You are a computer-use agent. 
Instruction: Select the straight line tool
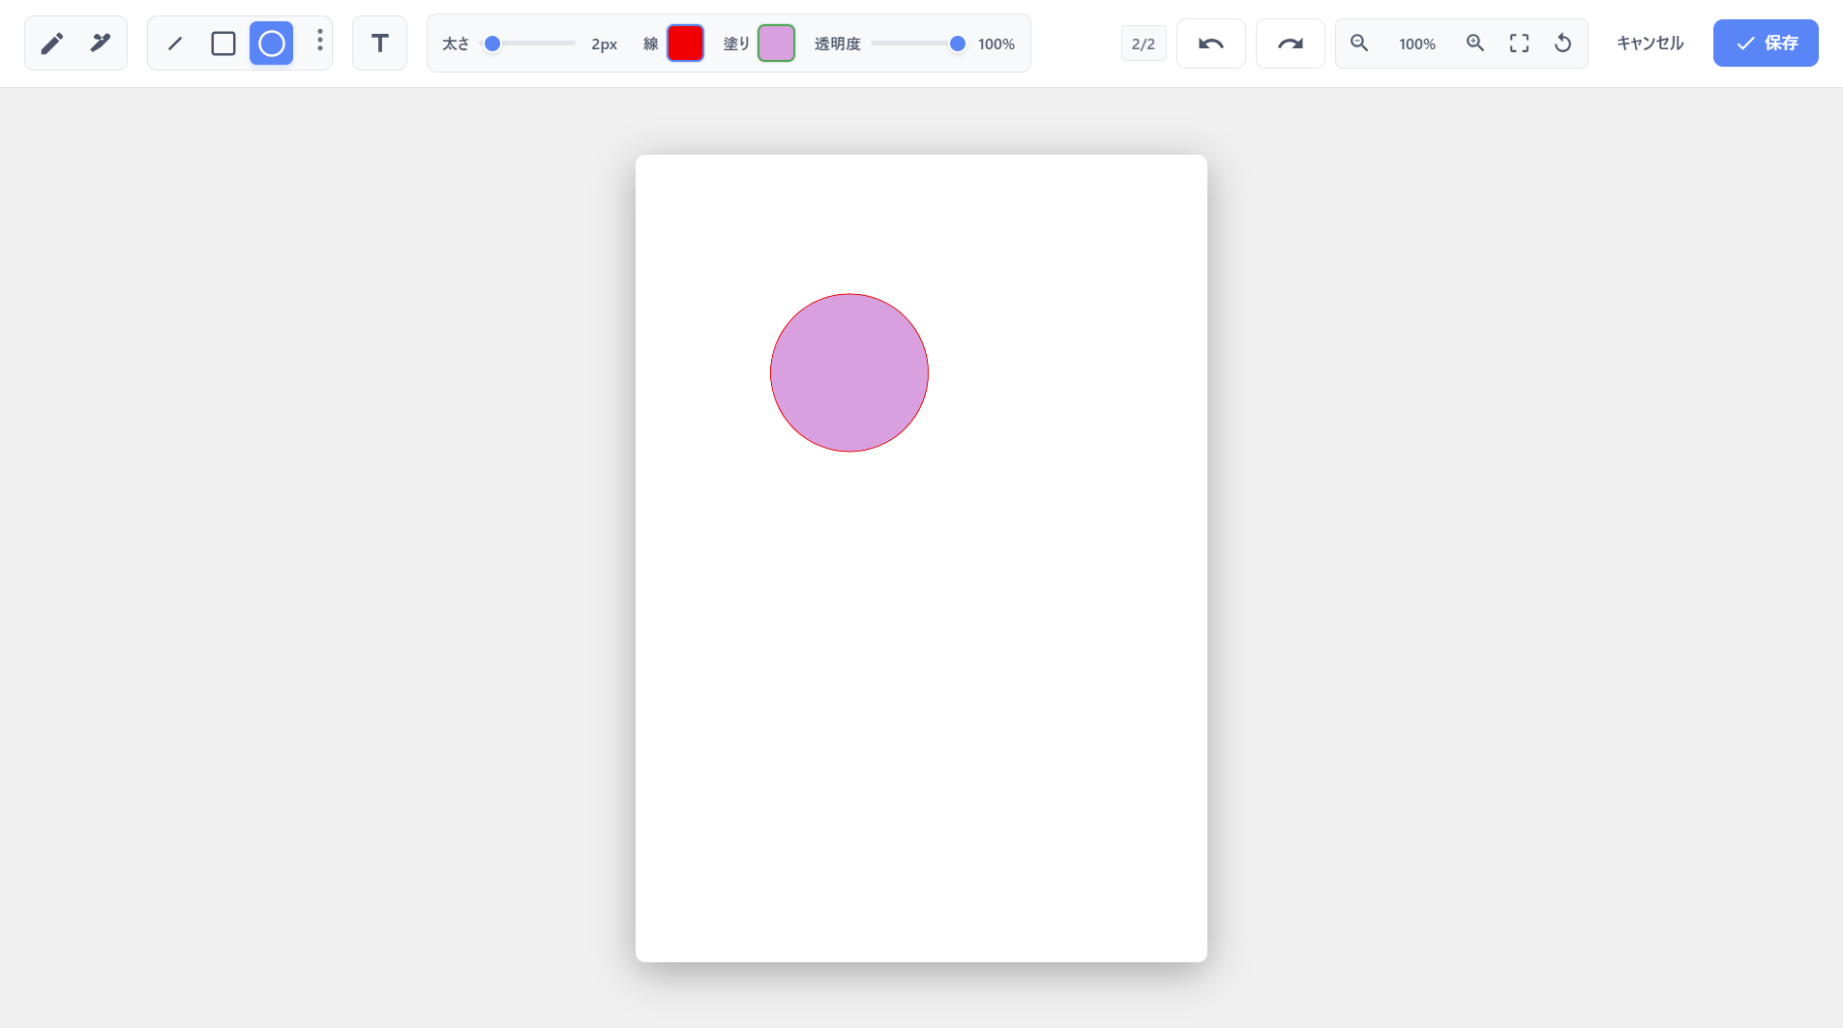175,43
